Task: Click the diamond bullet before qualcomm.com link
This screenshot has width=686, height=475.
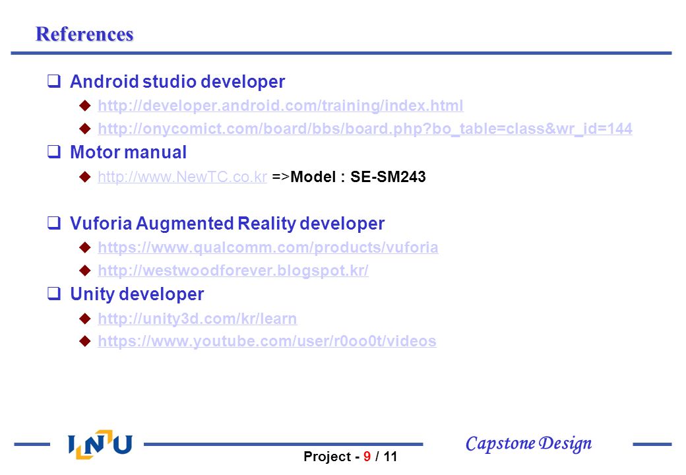Action: [85, 247]
